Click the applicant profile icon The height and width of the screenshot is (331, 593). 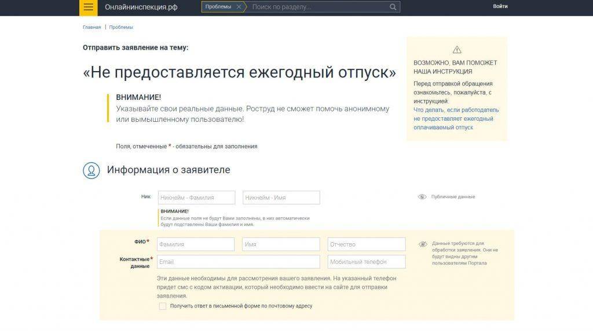(91, 170)
